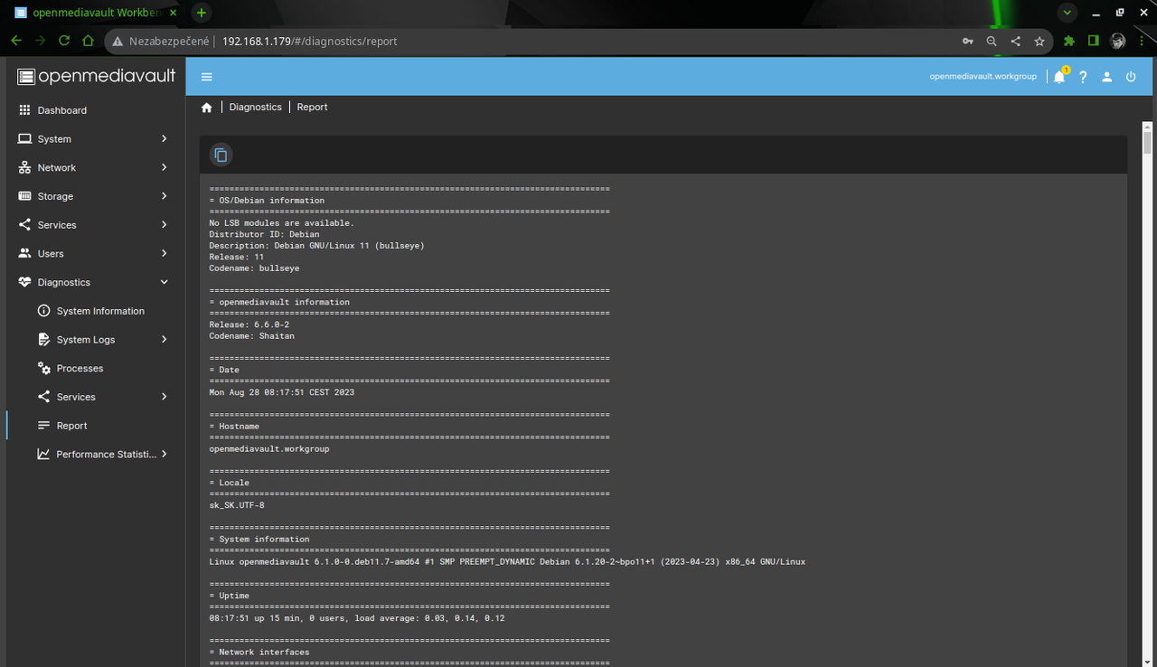Screen dimensions: 1157x667
Task: Click the System laptop icon
Action: click(24, 139)
